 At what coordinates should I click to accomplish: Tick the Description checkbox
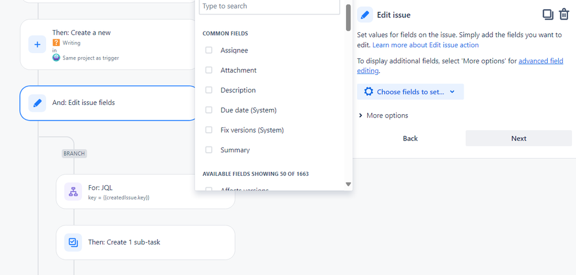(x=209, y=90)
